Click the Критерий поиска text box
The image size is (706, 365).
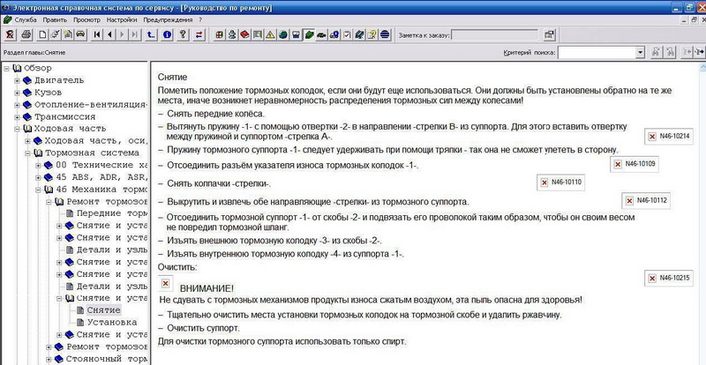pyautogui.click(x=597, y=53)
